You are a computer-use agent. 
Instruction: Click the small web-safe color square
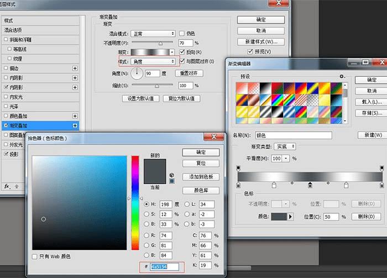click(172, 181)
